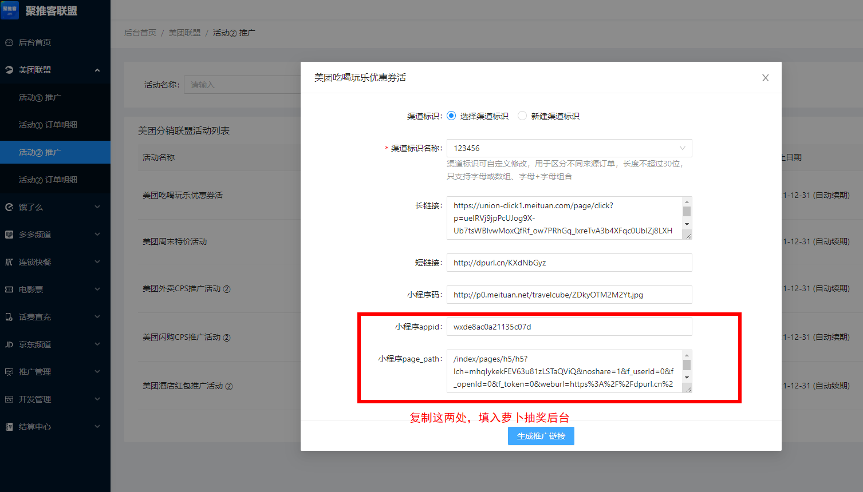
Task: Click the 结算中心 sidebar icon
Action: click(9, 427)
